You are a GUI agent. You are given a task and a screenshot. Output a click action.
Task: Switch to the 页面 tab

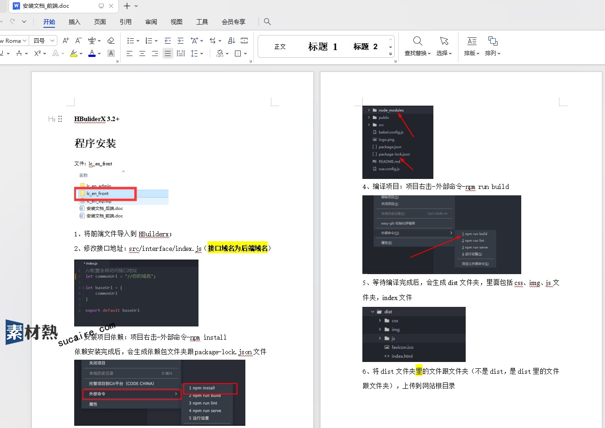pyautogui.click(x=100, y=22)
